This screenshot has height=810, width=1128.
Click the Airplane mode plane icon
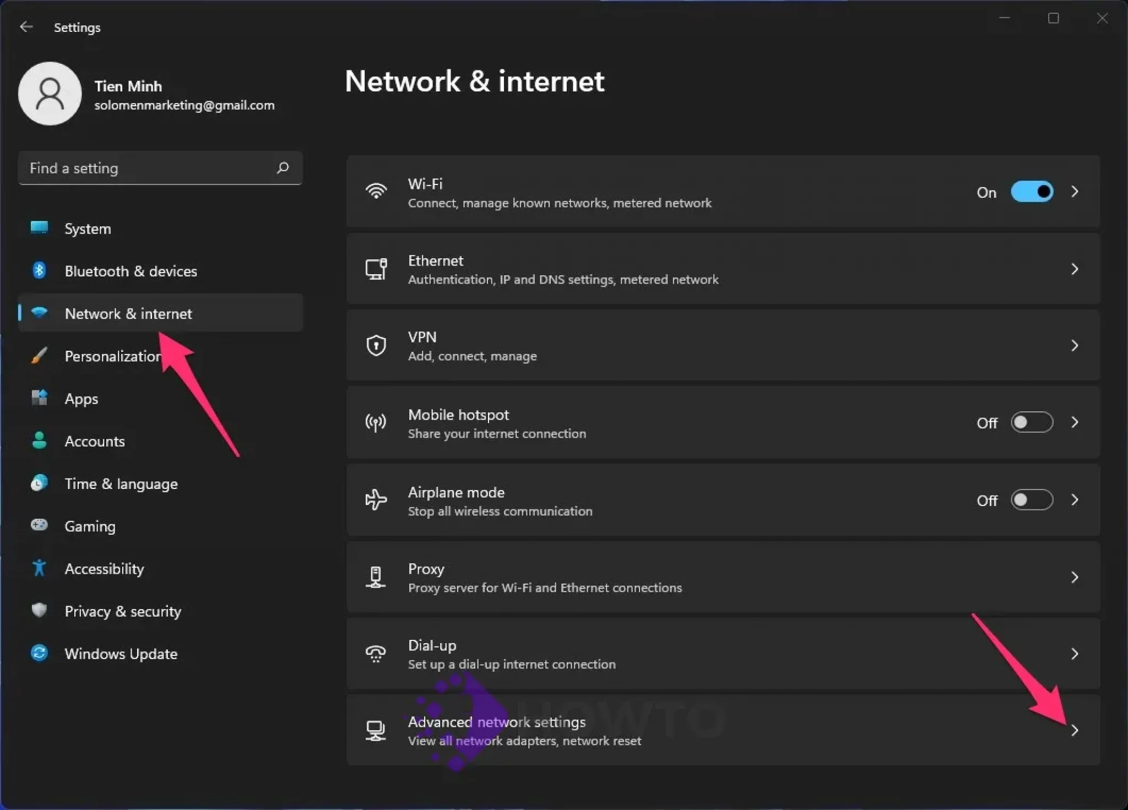376,500
